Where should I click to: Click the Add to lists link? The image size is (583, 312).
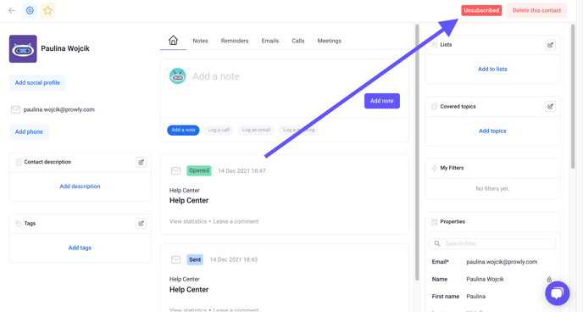click(x=492, y=70)
